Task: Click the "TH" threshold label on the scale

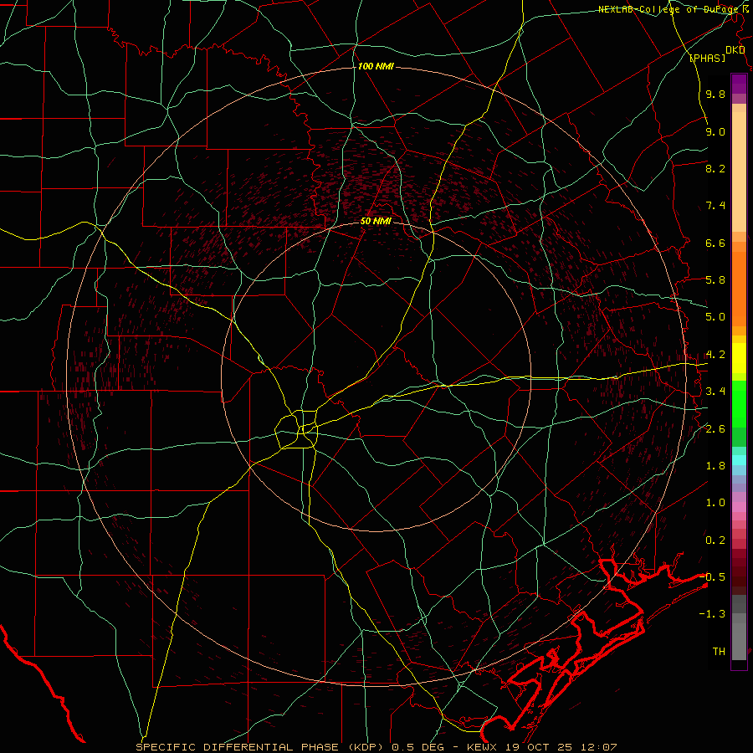Action: [x=719, y=652]
